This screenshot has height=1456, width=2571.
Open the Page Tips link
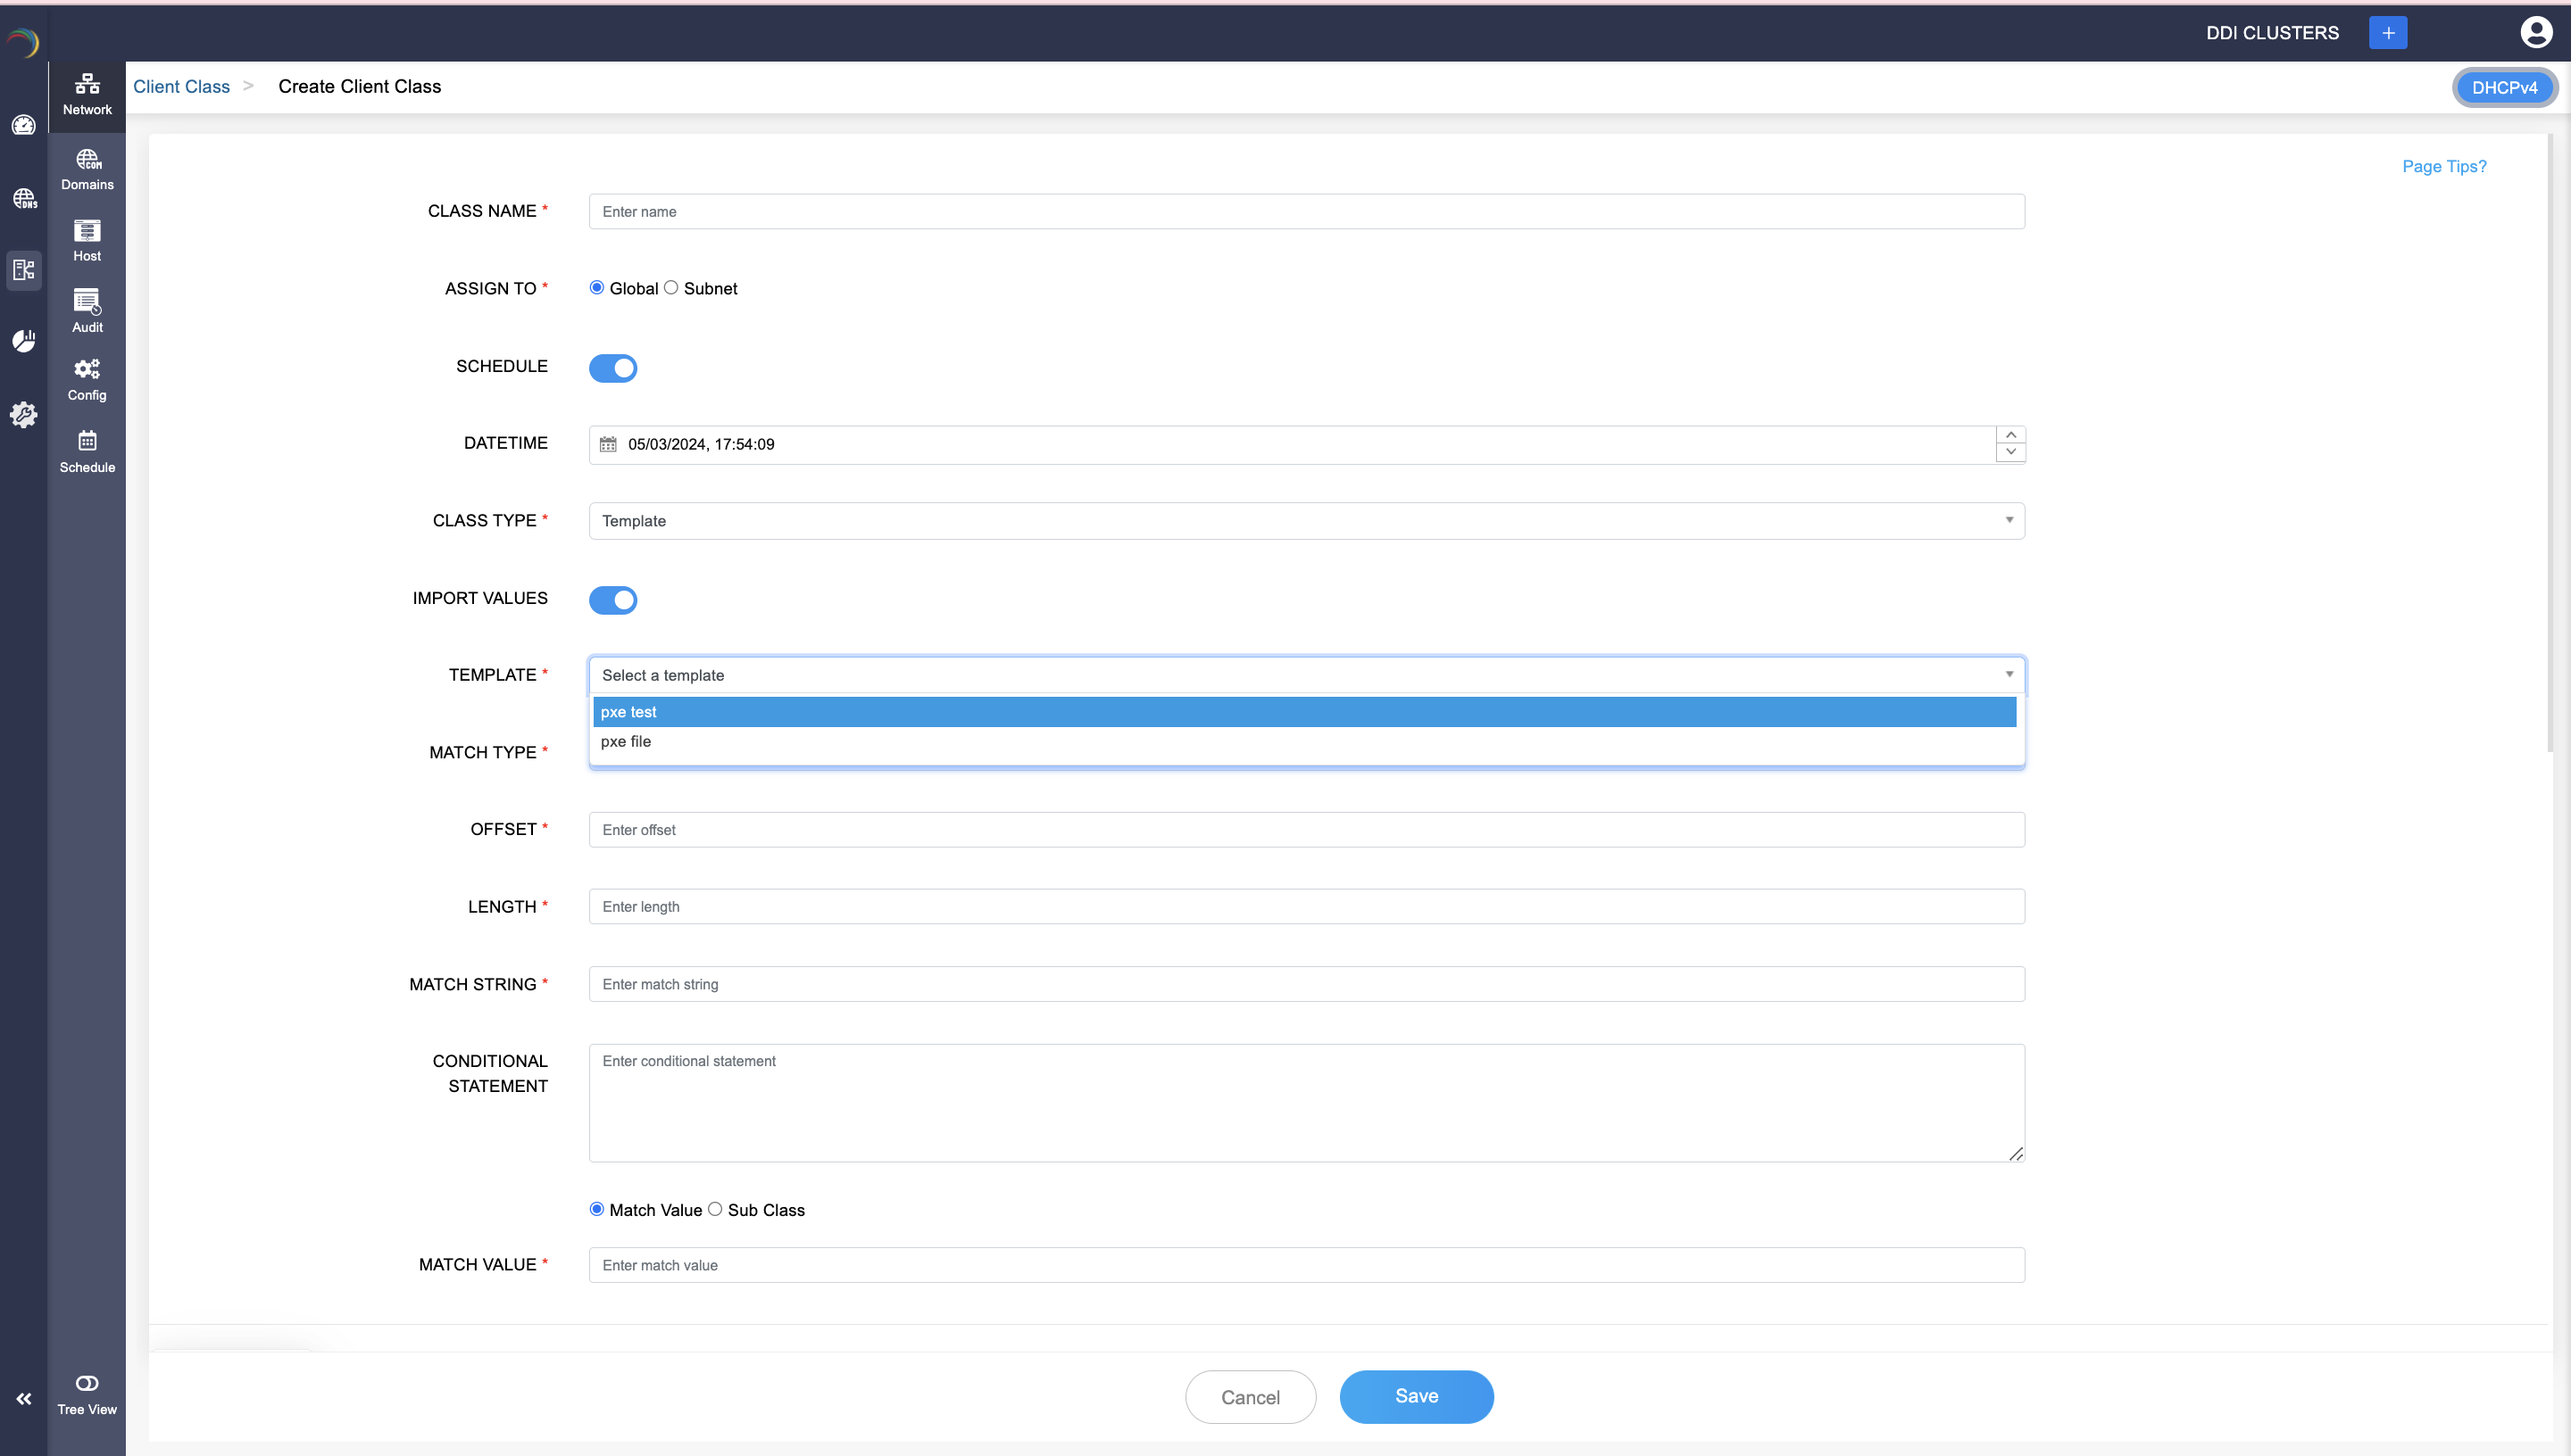click(2444, 166)
